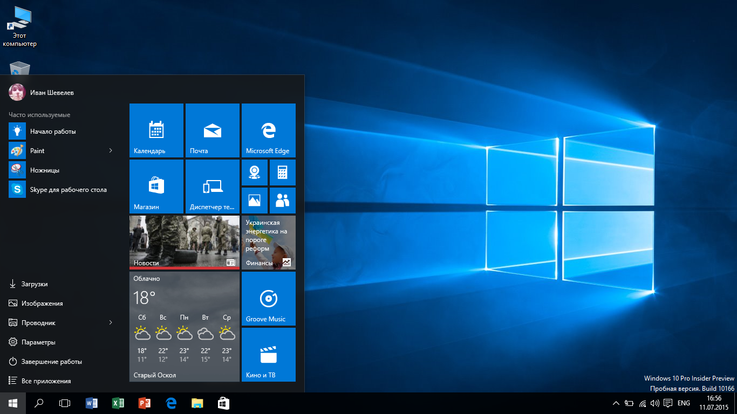Image resolution: width=737 pixels, height=414 pixels.
Task: Open the Calendar tile (Календарь)
Action: click(156, 130)
